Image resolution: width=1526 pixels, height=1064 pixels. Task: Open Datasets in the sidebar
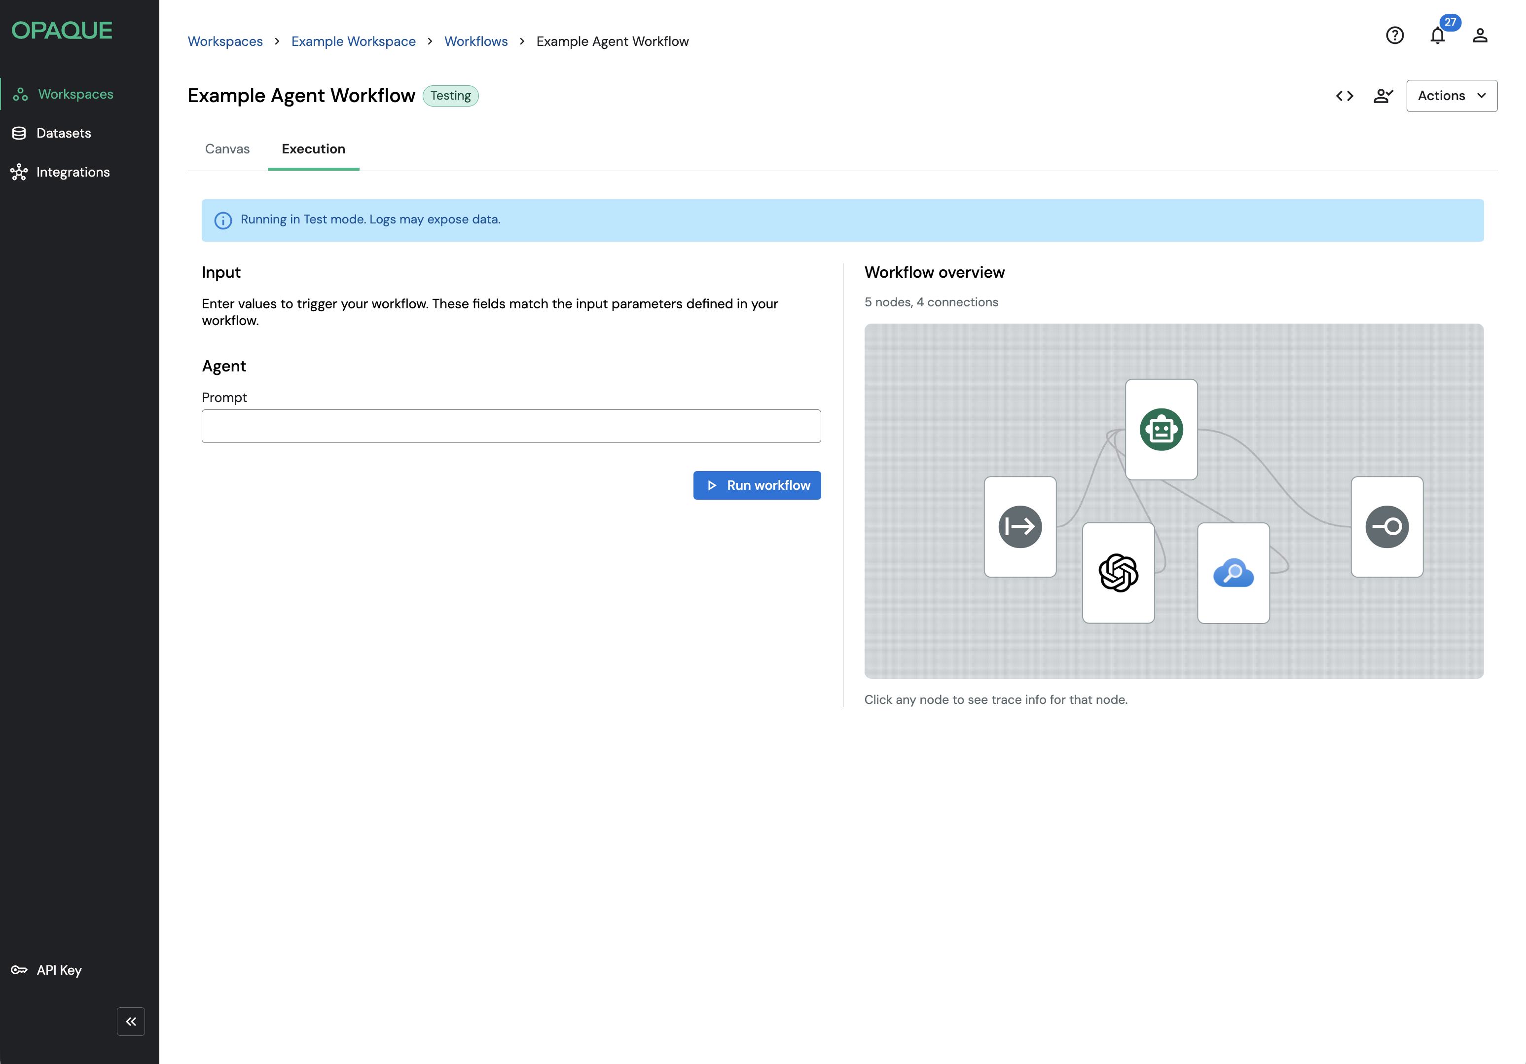tap(63, 133)
